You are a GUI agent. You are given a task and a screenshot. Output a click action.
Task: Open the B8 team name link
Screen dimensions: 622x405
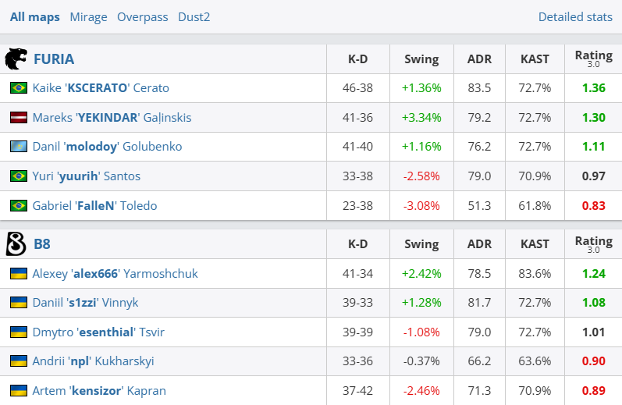point(42,244)
